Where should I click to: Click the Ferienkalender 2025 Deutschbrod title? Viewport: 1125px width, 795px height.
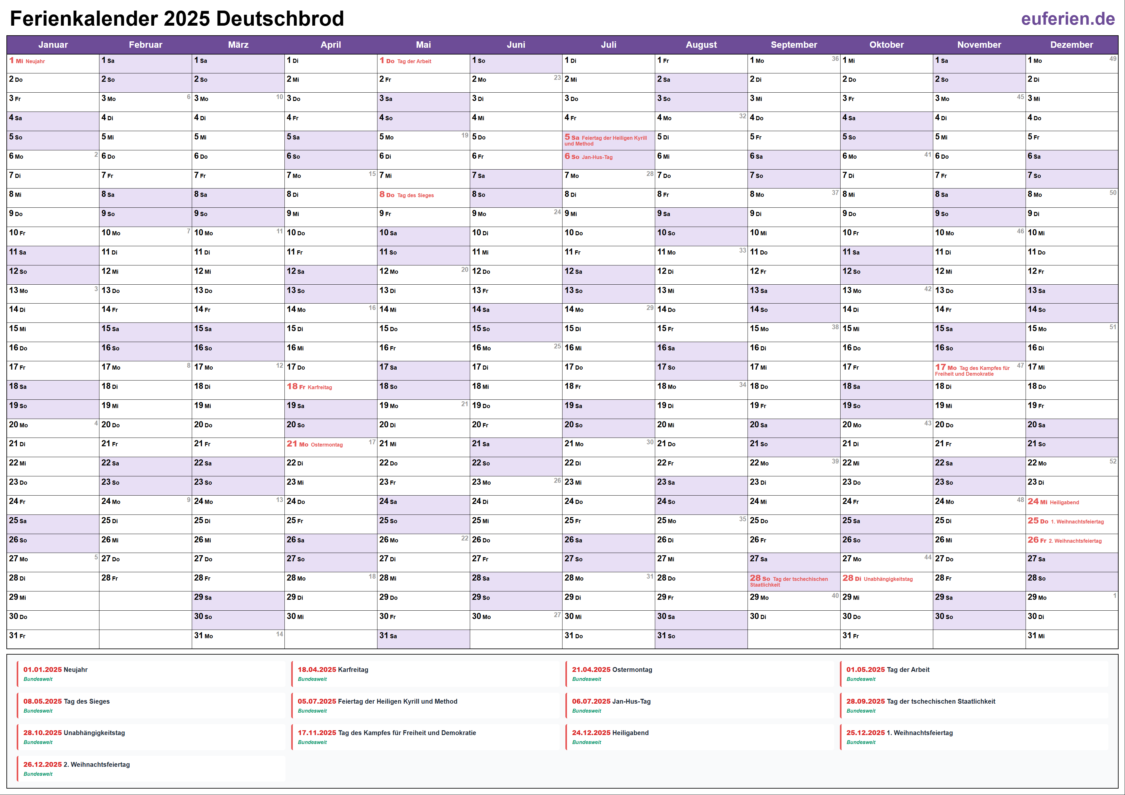coord(177,19)
